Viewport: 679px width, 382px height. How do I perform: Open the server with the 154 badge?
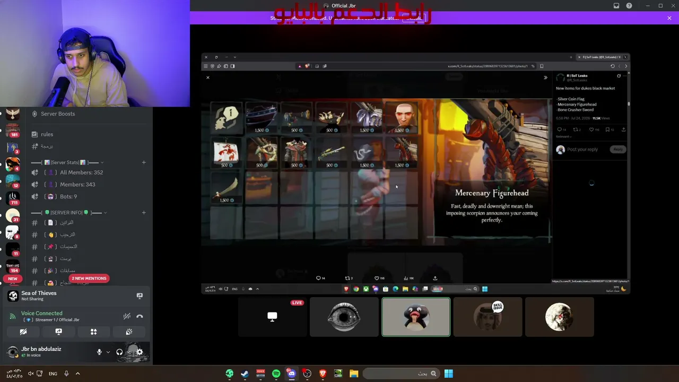pyautogui.click(x=13, y=266)
